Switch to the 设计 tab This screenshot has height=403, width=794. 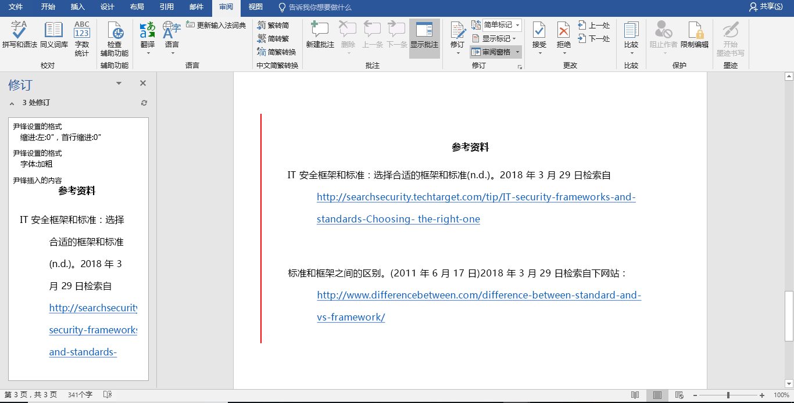pyautogui.click(x=107, y=7)
